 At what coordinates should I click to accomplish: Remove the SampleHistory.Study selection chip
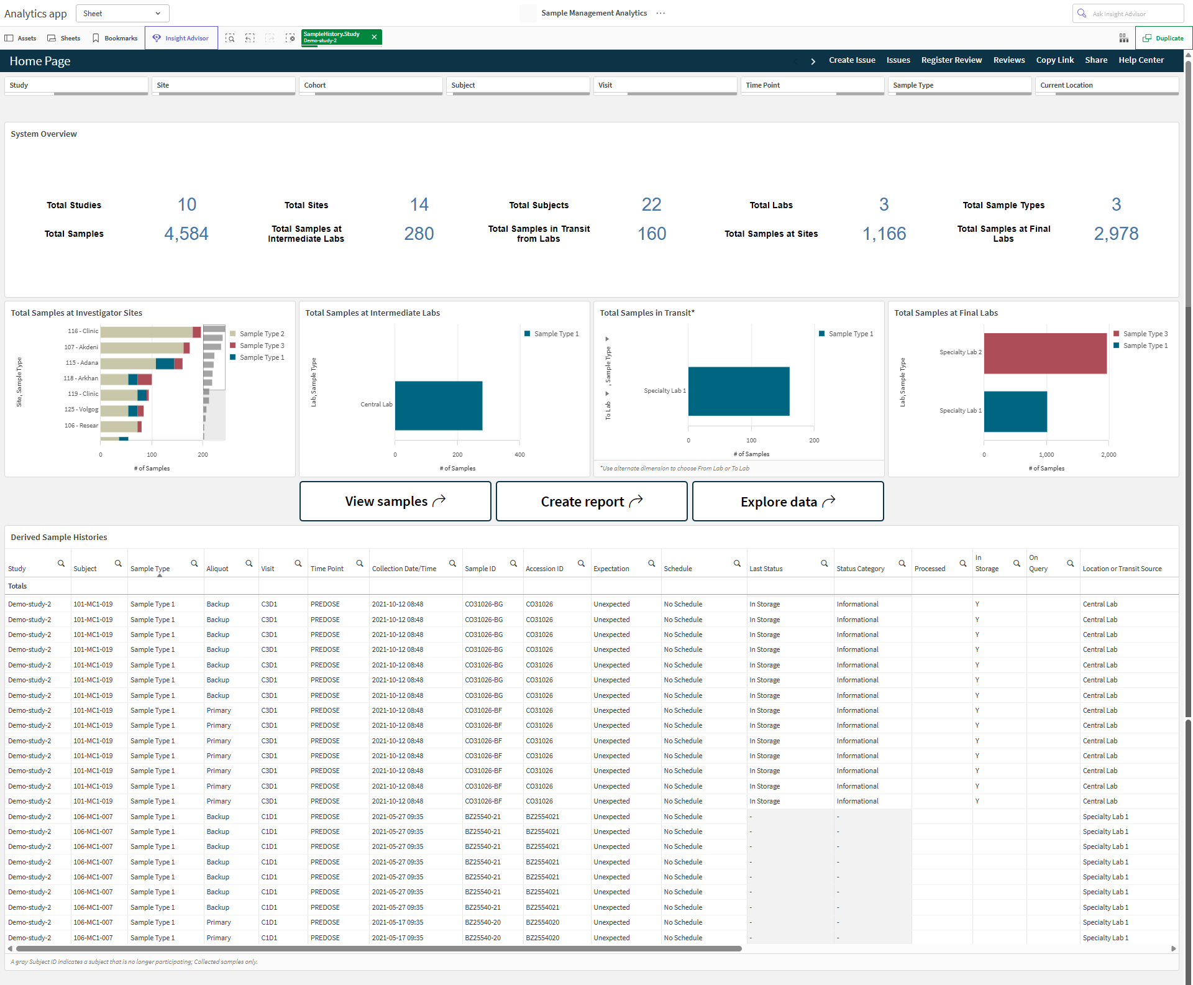point(374,37)
